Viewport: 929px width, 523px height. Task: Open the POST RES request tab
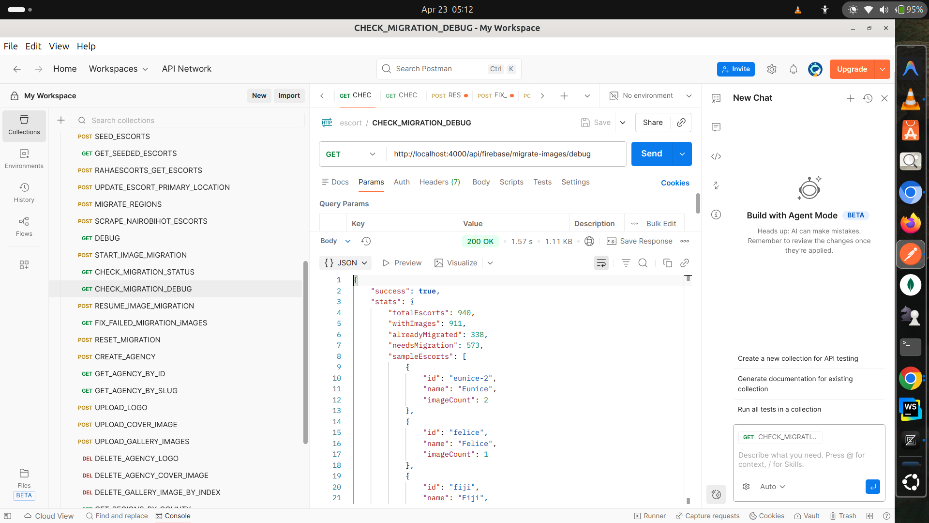pyautogui.click(x=449, y=95)
